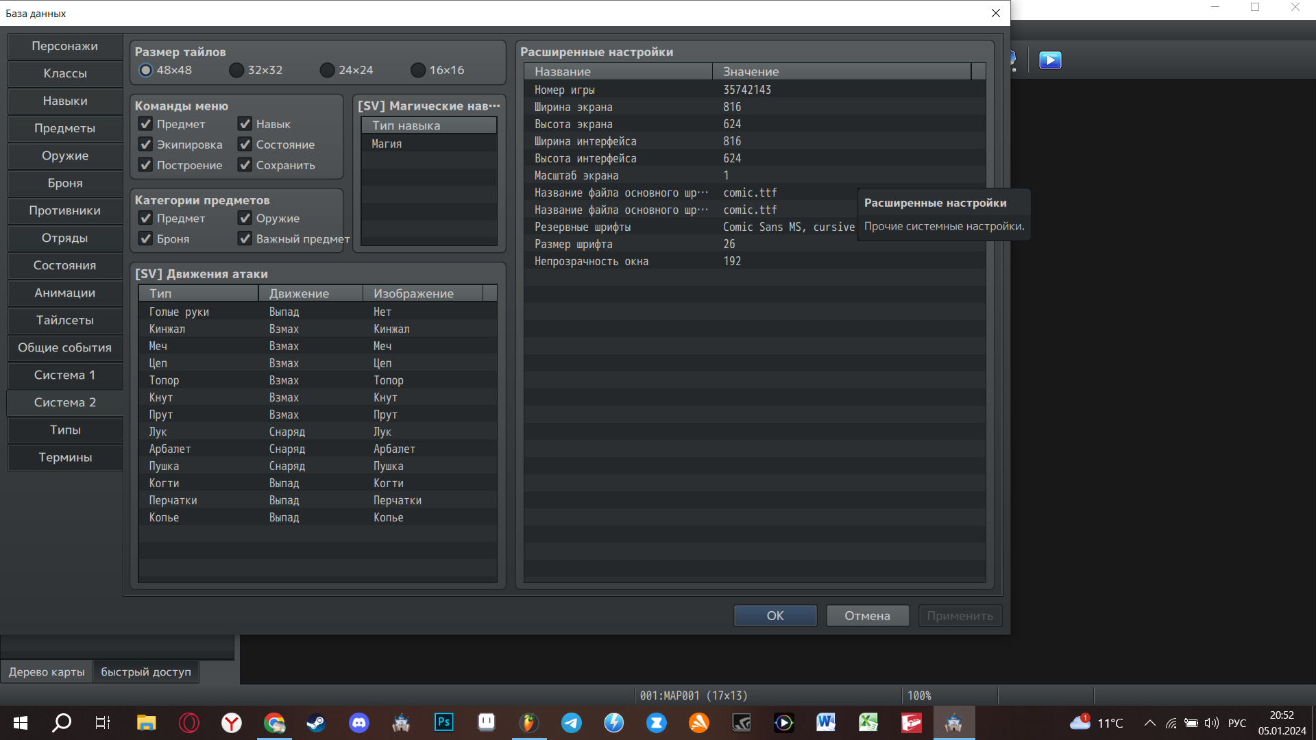Switch to the Персонажи database tab
This screenshot has height=740, width=1316.
click(65, 46)
